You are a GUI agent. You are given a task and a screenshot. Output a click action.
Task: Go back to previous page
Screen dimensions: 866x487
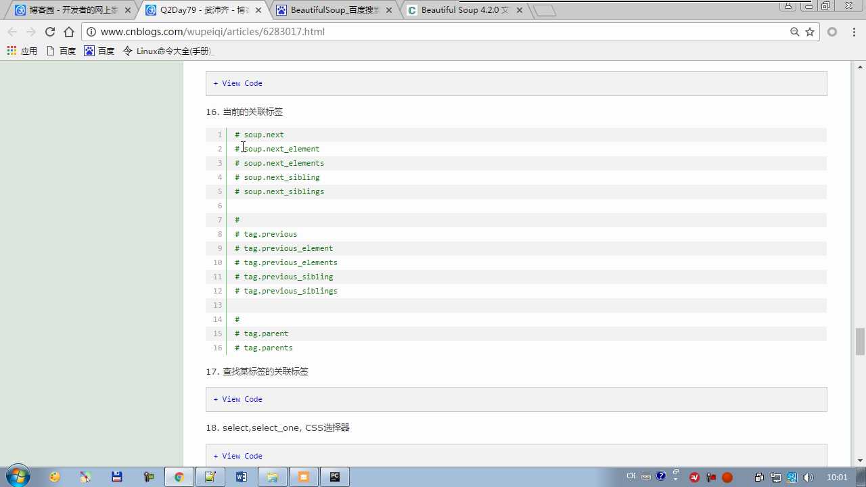click(12, 32)
